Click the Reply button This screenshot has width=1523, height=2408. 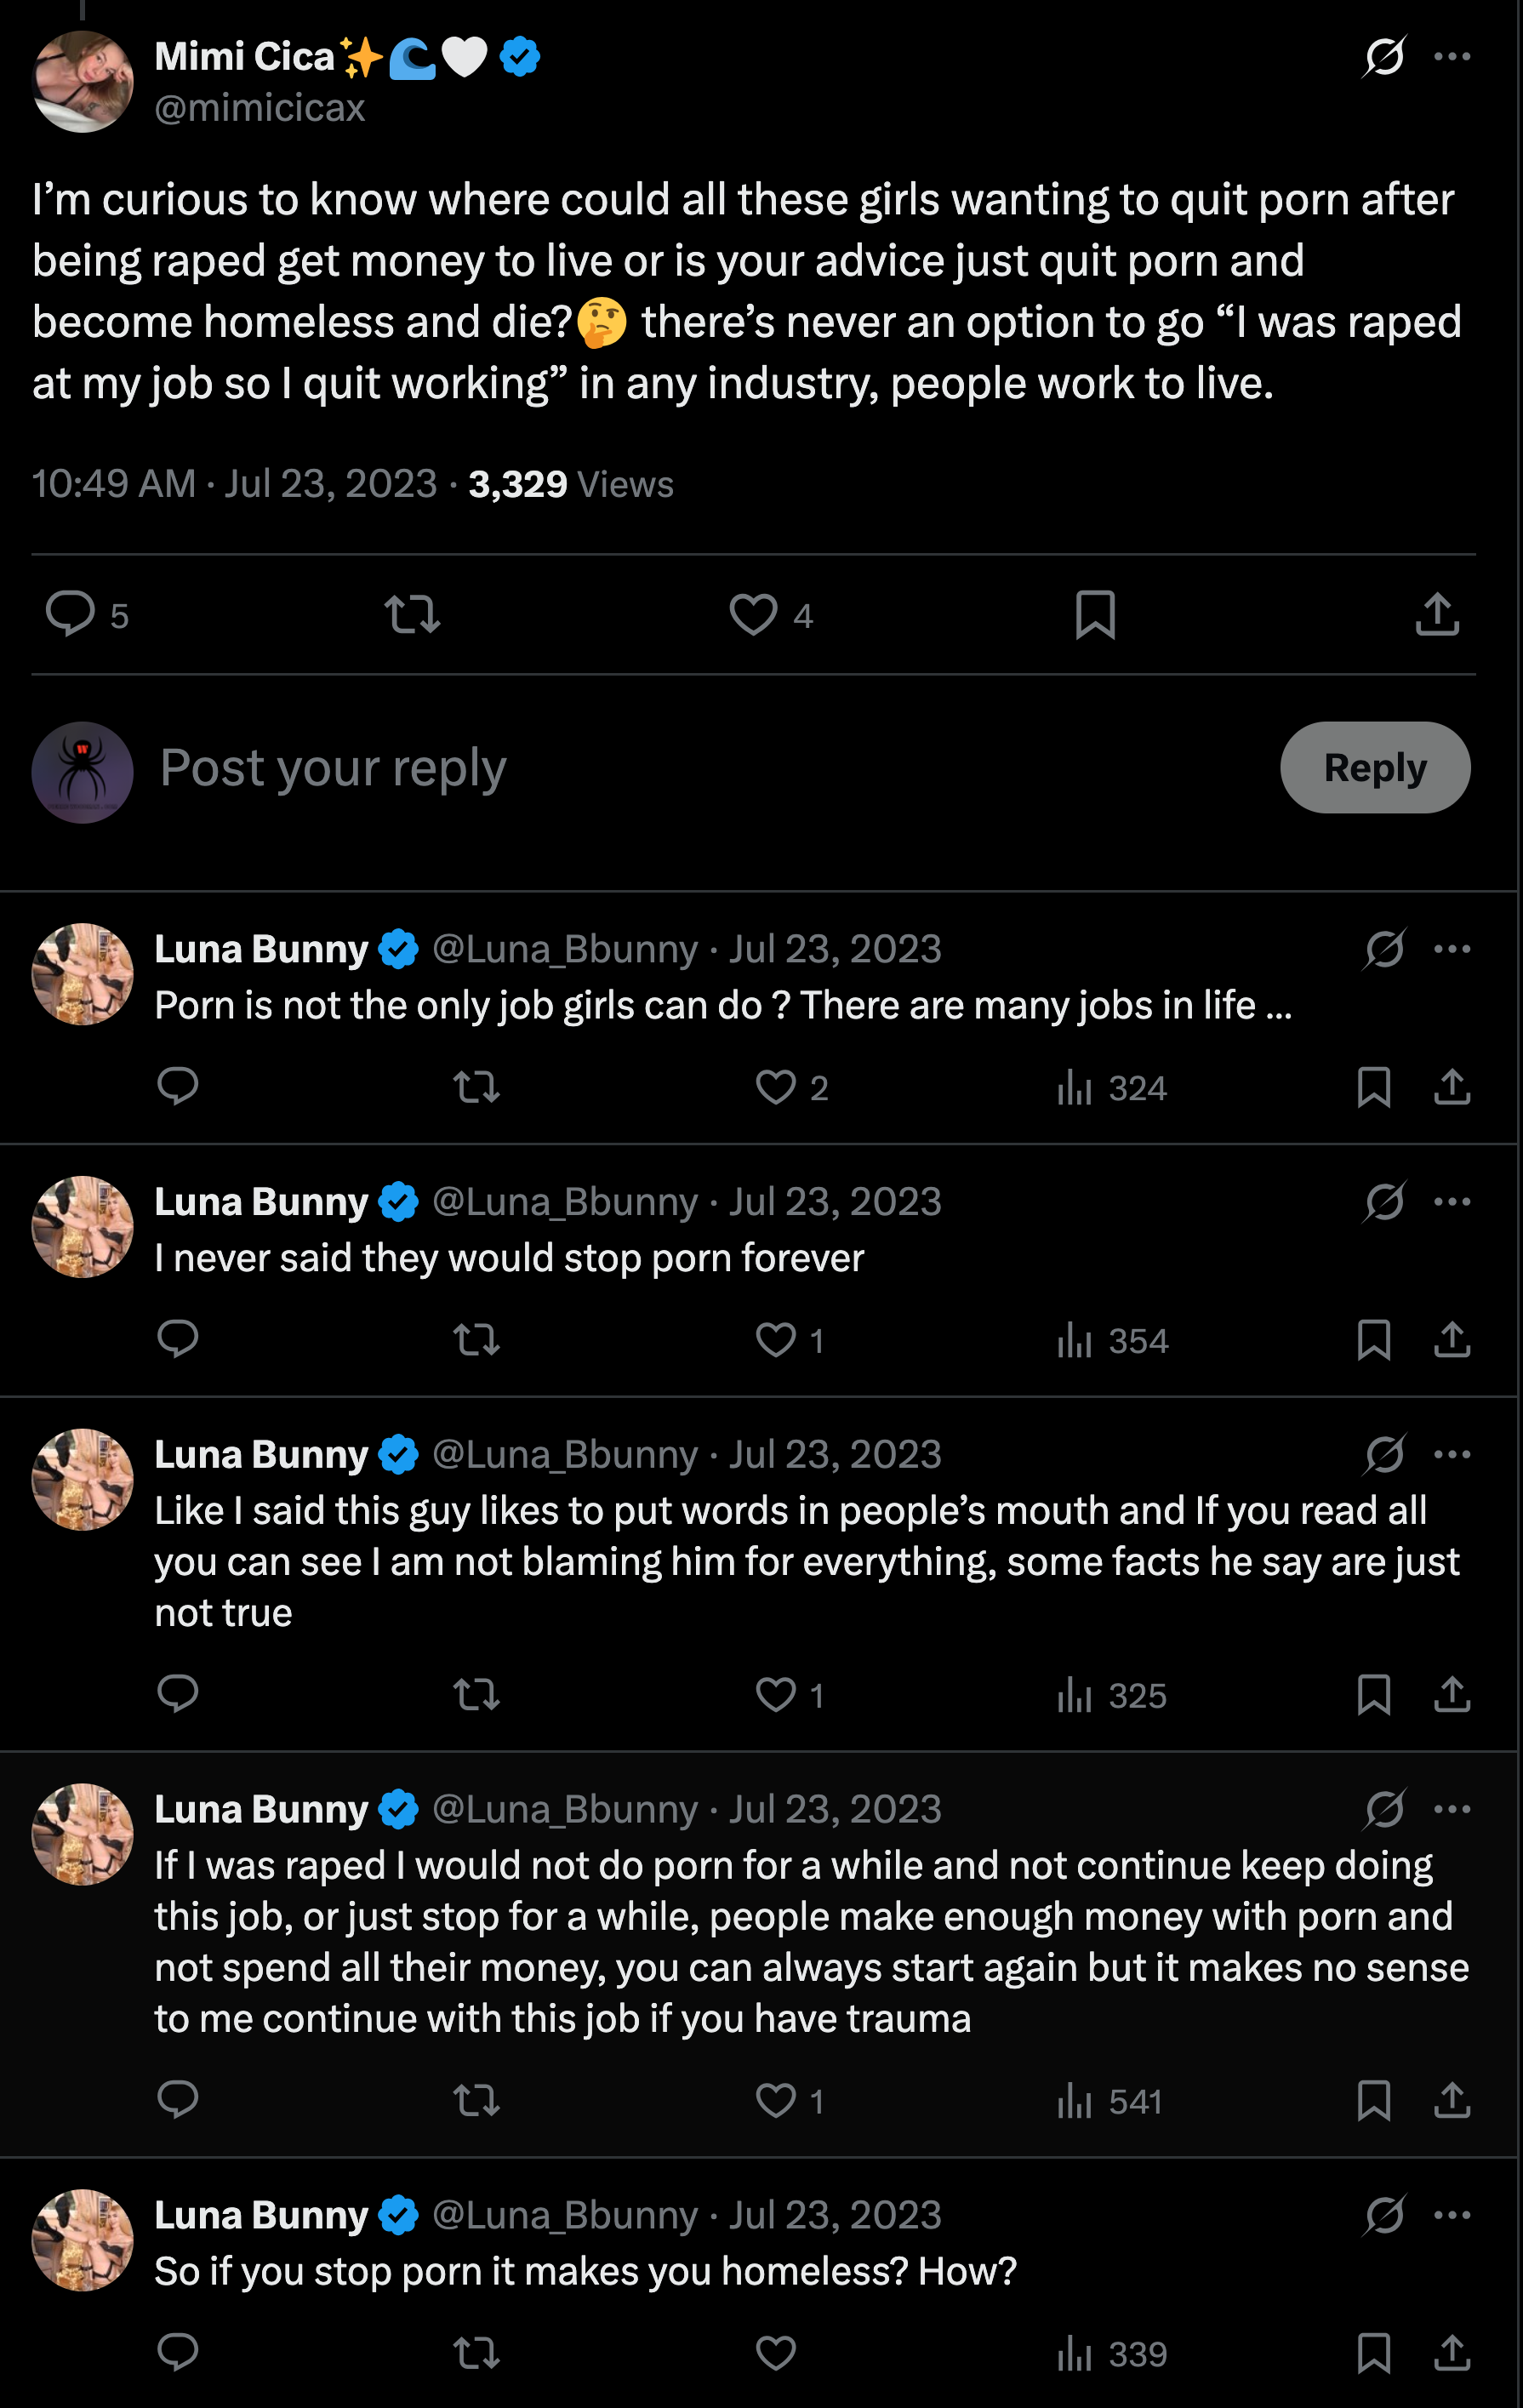point(1374,768)
